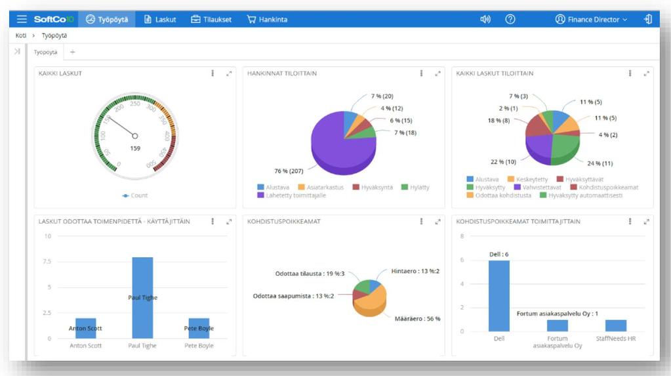Open the hamburger main menu
The height and width of the screenshot is (376, 671).
click(22, 19)
